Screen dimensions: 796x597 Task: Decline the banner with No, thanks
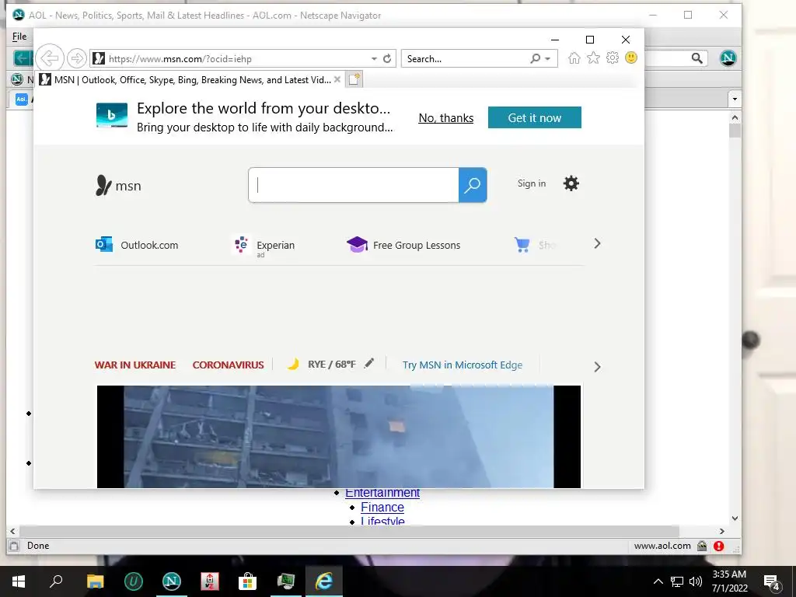coord(445,118)
